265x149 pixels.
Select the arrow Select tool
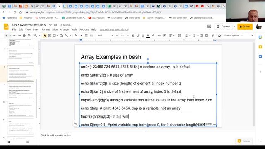click(45, 36)
